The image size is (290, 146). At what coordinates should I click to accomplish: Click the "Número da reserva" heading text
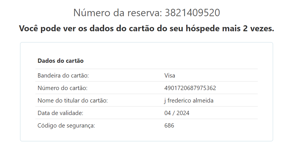(x=117, y=13)
